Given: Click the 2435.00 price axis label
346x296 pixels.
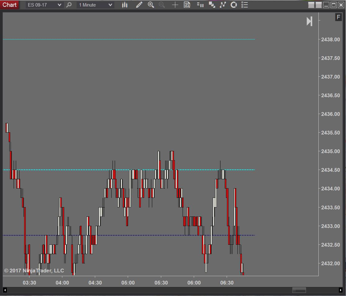Looking at the screenshot, I should click(x=330, y=152).
